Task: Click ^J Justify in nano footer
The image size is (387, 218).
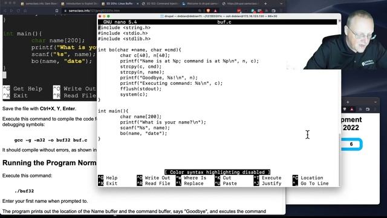Action: pos(267,183)
